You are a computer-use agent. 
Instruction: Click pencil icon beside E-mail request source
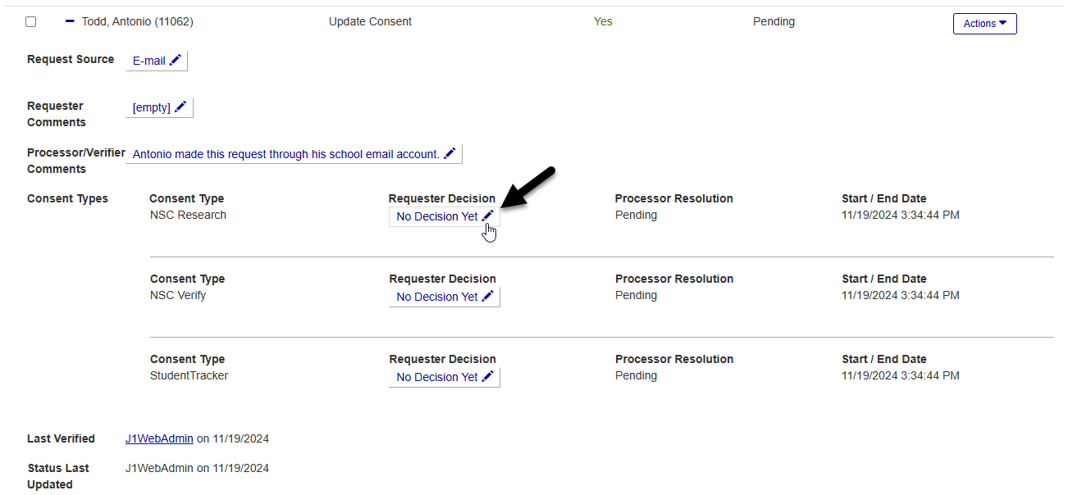coord(176,61)
